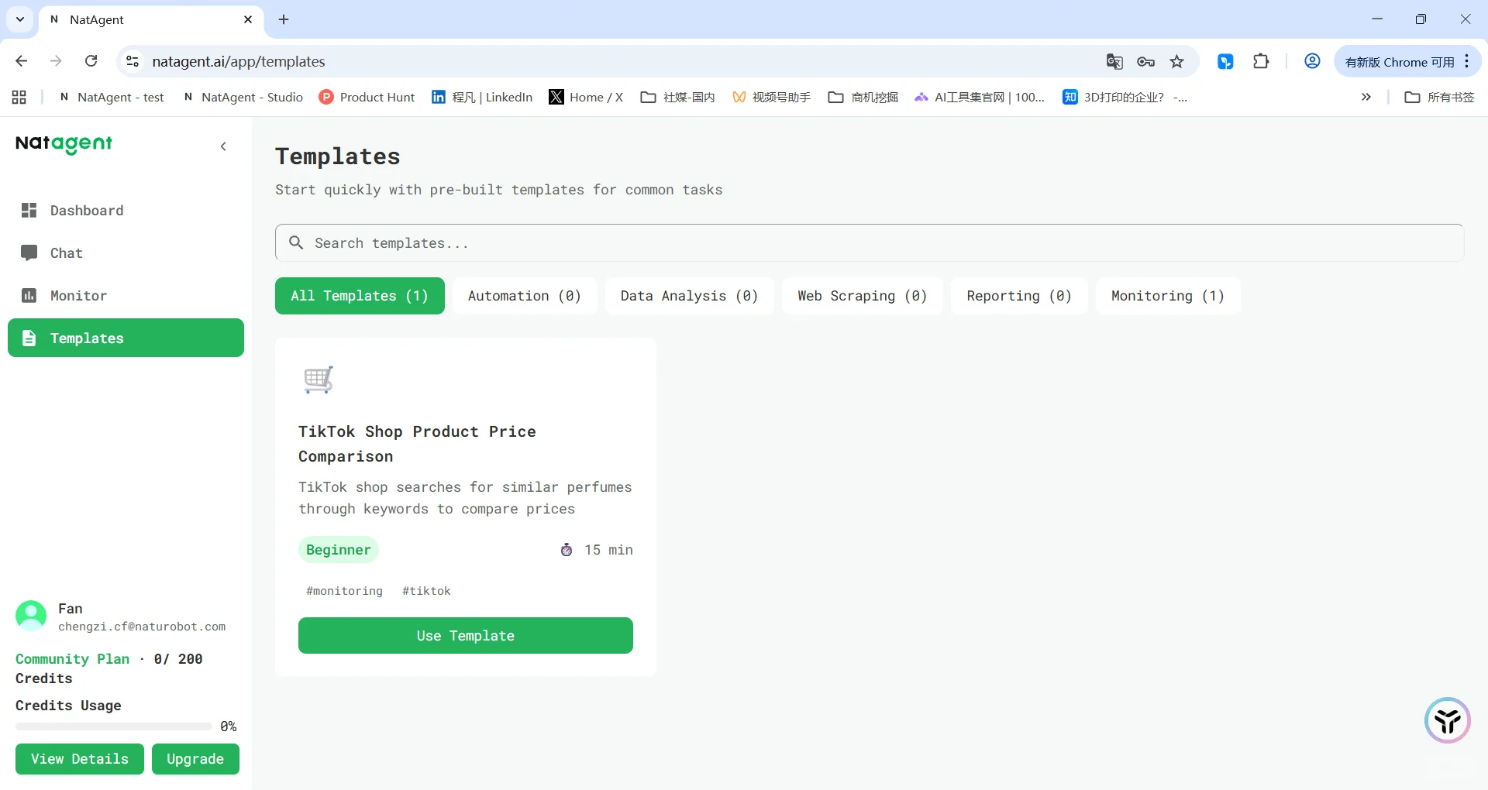1488x790 pixels.
Task: Click the NatAgent logo
Action: 64,144
